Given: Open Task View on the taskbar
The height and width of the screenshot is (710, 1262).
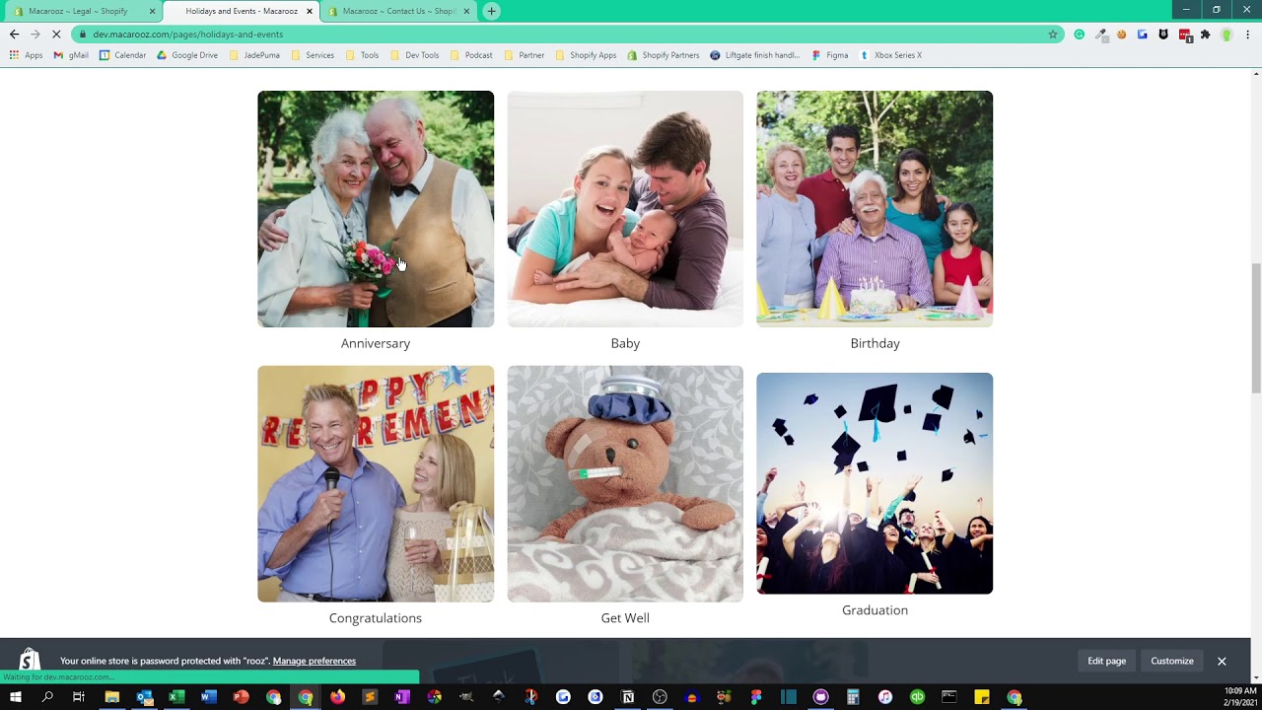Looking at the screenshot, I should click(79, 697).
